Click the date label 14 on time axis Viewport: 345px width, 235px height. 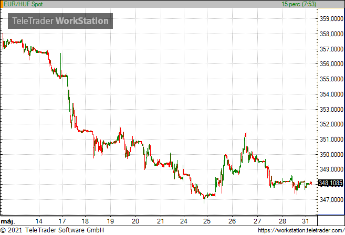pyautogui.click(x=39, y=221)
